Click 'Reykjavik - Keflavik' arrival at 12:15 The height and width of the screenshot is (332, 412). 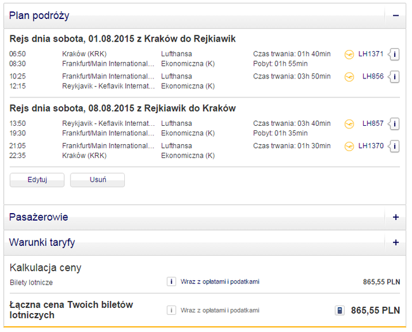(108, 86)
